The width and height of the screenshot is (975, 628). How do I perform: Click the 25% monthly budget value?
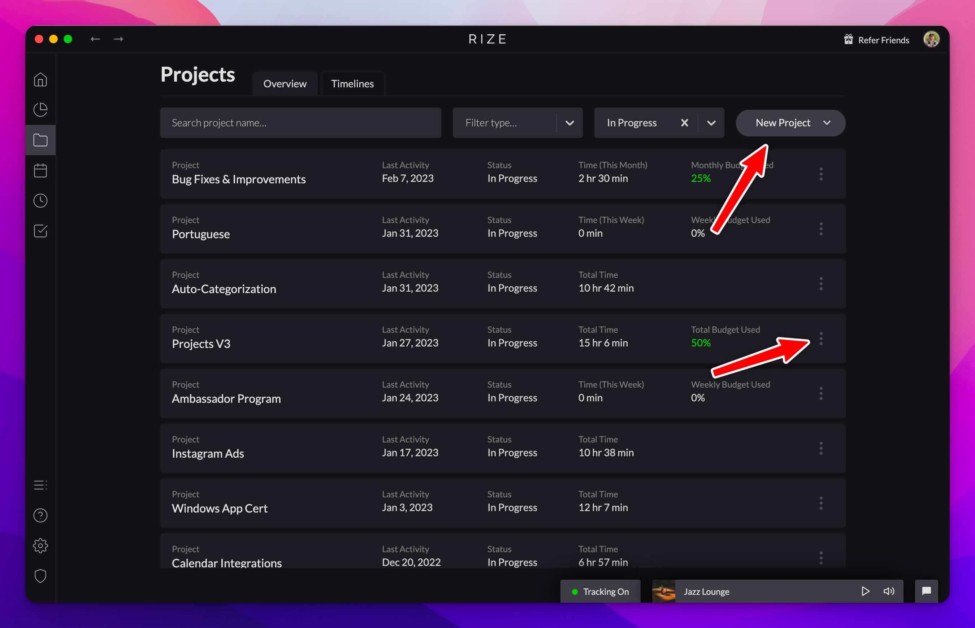701,178
